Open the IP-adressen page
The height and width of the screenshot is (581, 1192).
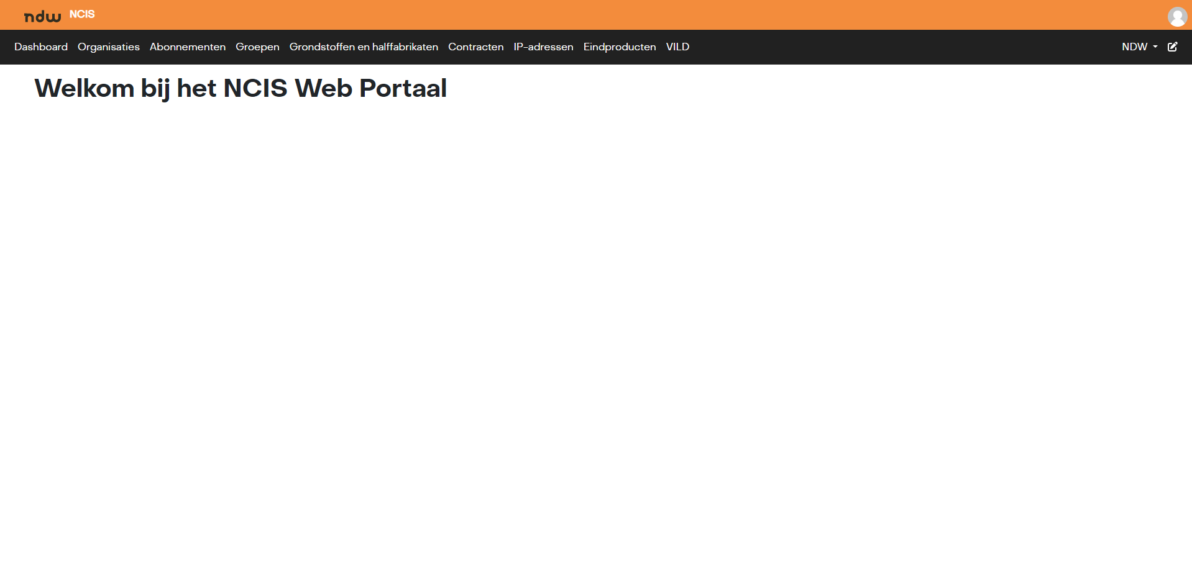[543, 47]
